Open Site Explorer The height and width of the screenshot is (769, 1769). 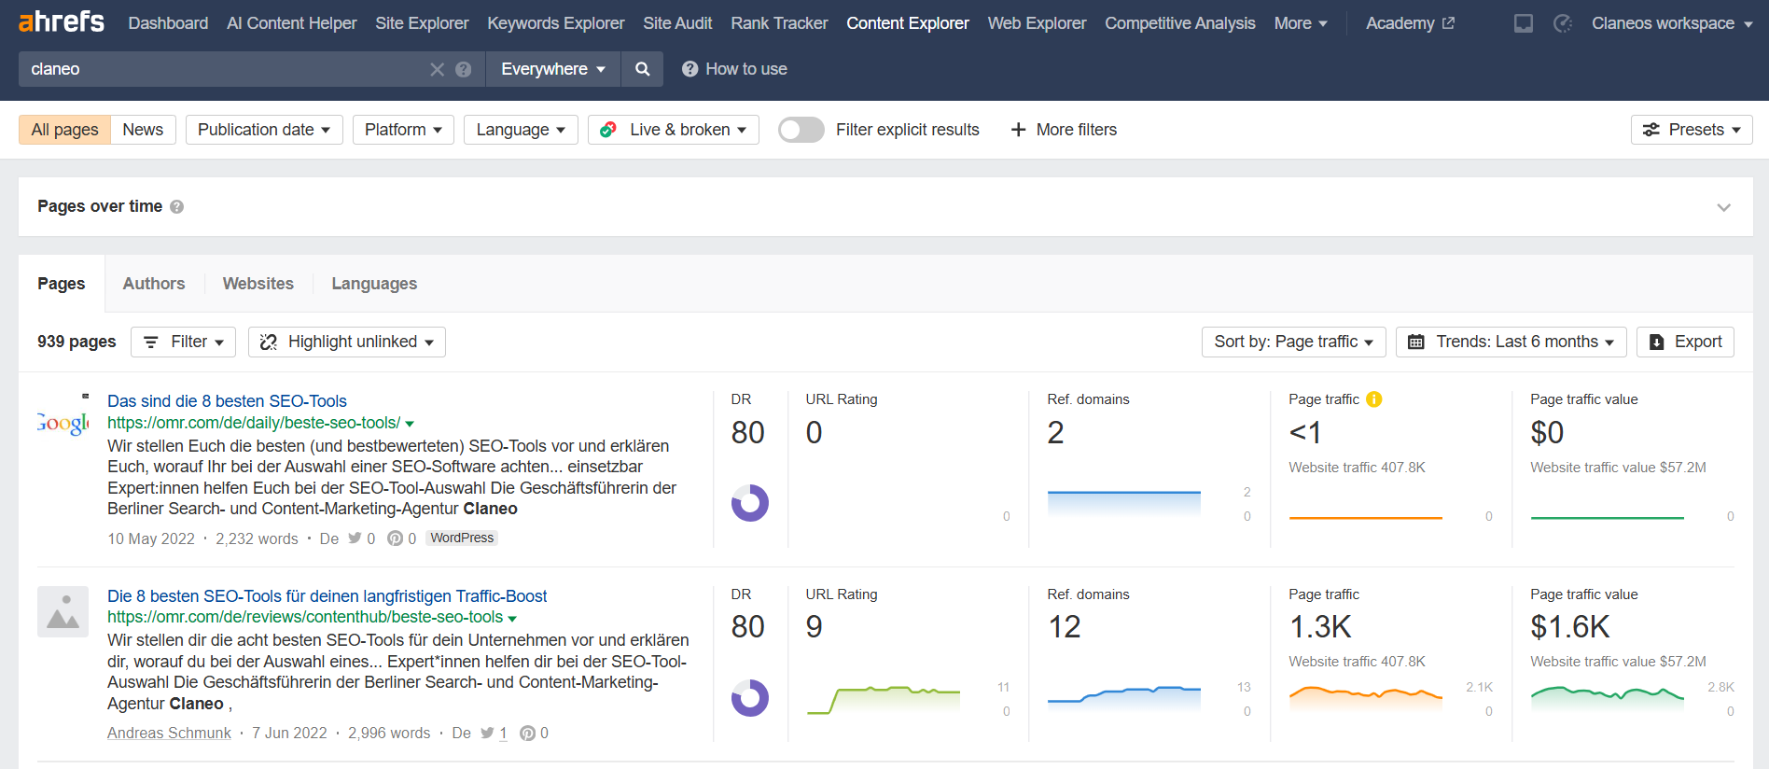[x=422, y=23]
